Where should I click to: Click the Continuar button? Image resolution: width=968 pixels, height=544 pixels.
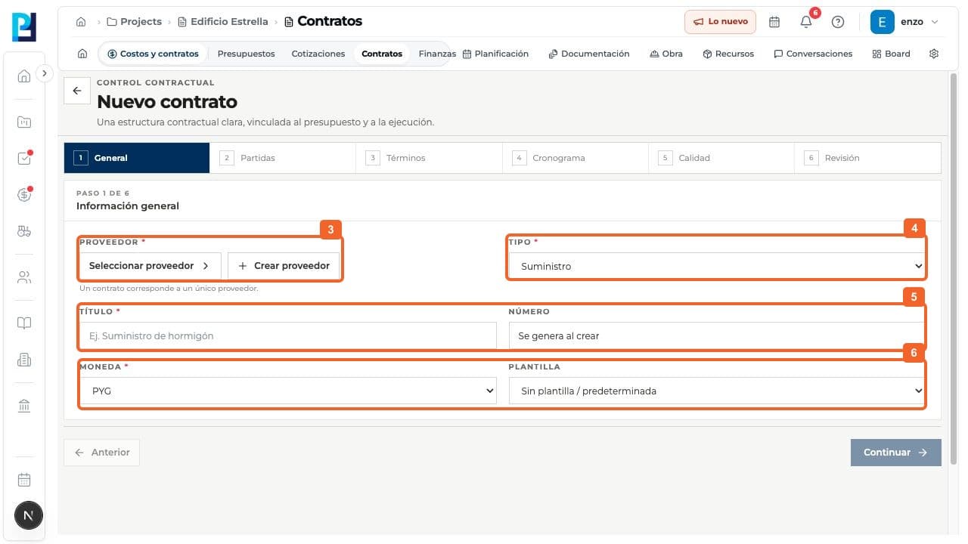coord(896,452)
